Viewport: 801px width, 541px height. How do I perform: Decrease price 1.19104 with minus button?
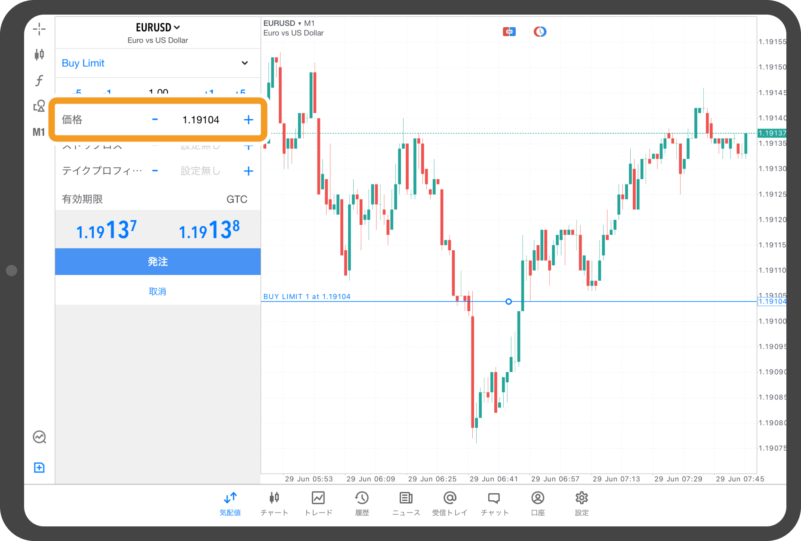tap(155, 120)
